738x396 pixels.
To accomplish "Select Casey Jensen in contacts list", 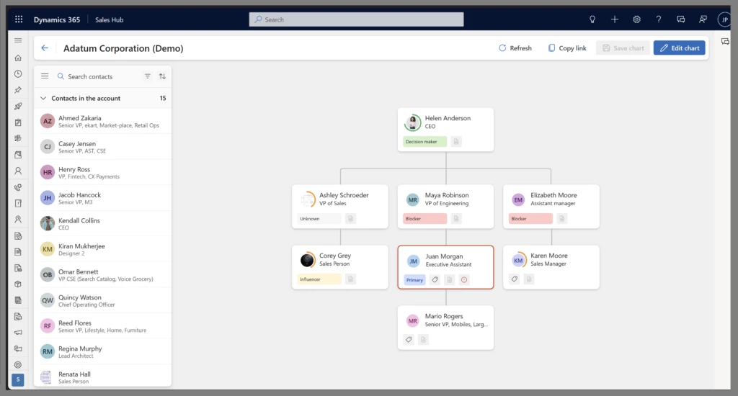I will click(102, 147).
